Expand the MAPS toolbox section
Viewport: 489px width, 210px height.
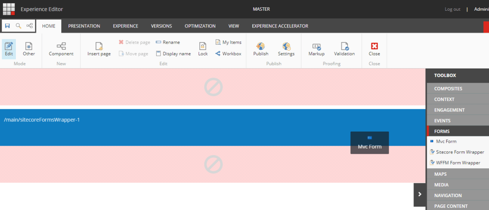coord(458,174)
